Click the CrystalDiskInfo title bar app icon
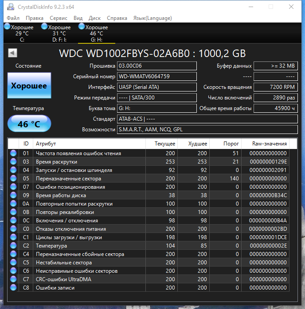 click(11, 7)
